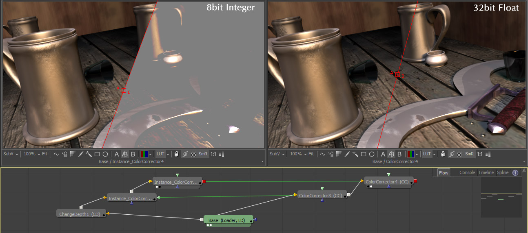Toggle A/B split view in left viewer
Viewport: 528px width, 233px height.
point(125,154)
